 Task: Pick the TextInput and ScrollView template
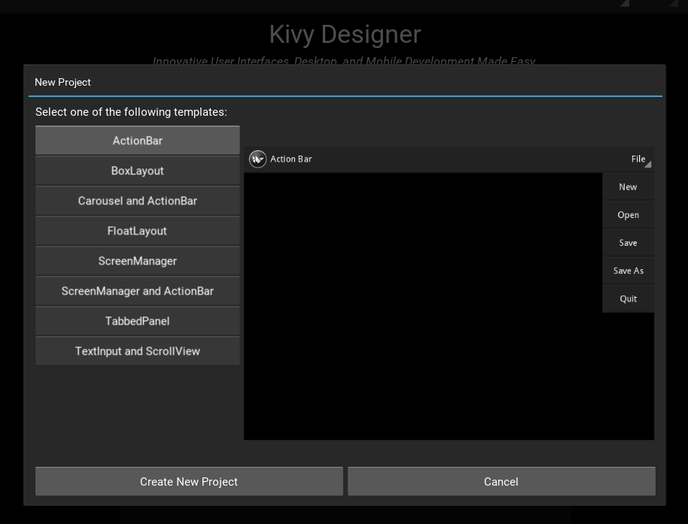point(137,351)
